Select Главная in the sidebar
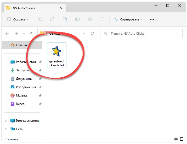This screenshot has height=144, width=187. [22, 45]
